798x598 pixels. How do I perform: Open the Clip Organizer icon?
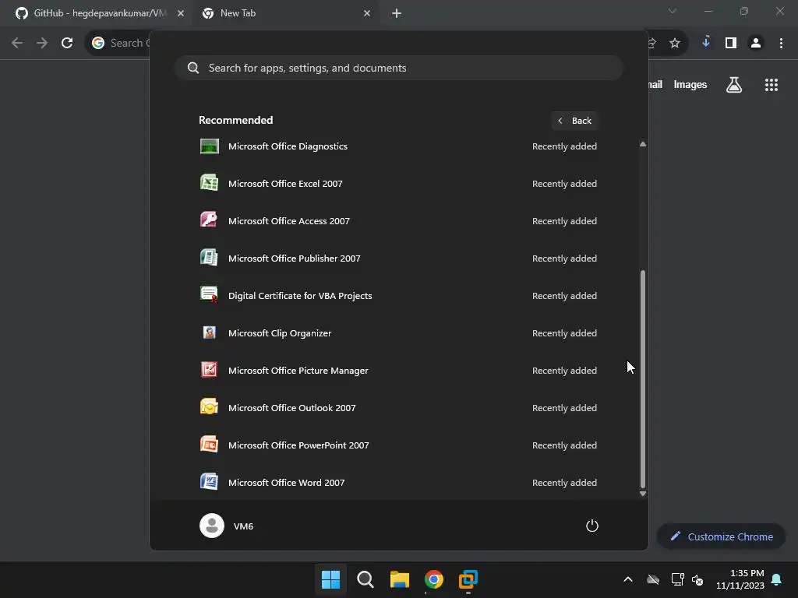[x=209, y=333]
